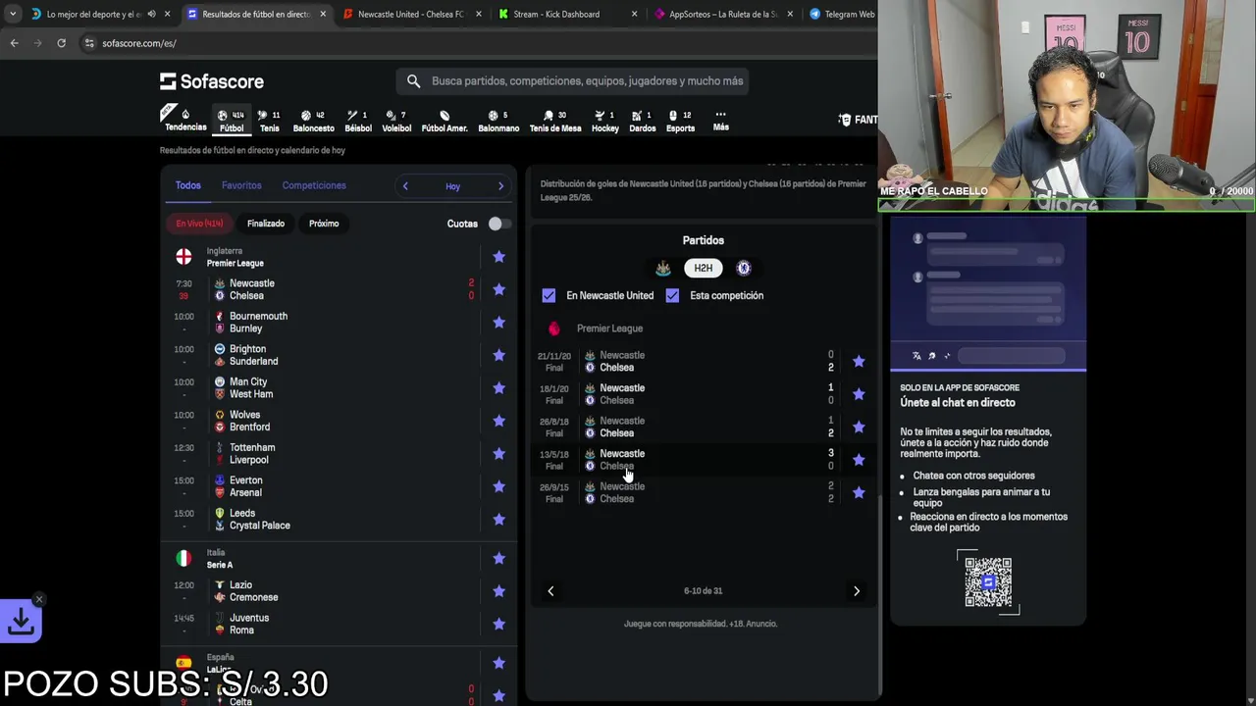Open the Fútbol sport category
Screen dimensions: 1256x706
point(232,121)
